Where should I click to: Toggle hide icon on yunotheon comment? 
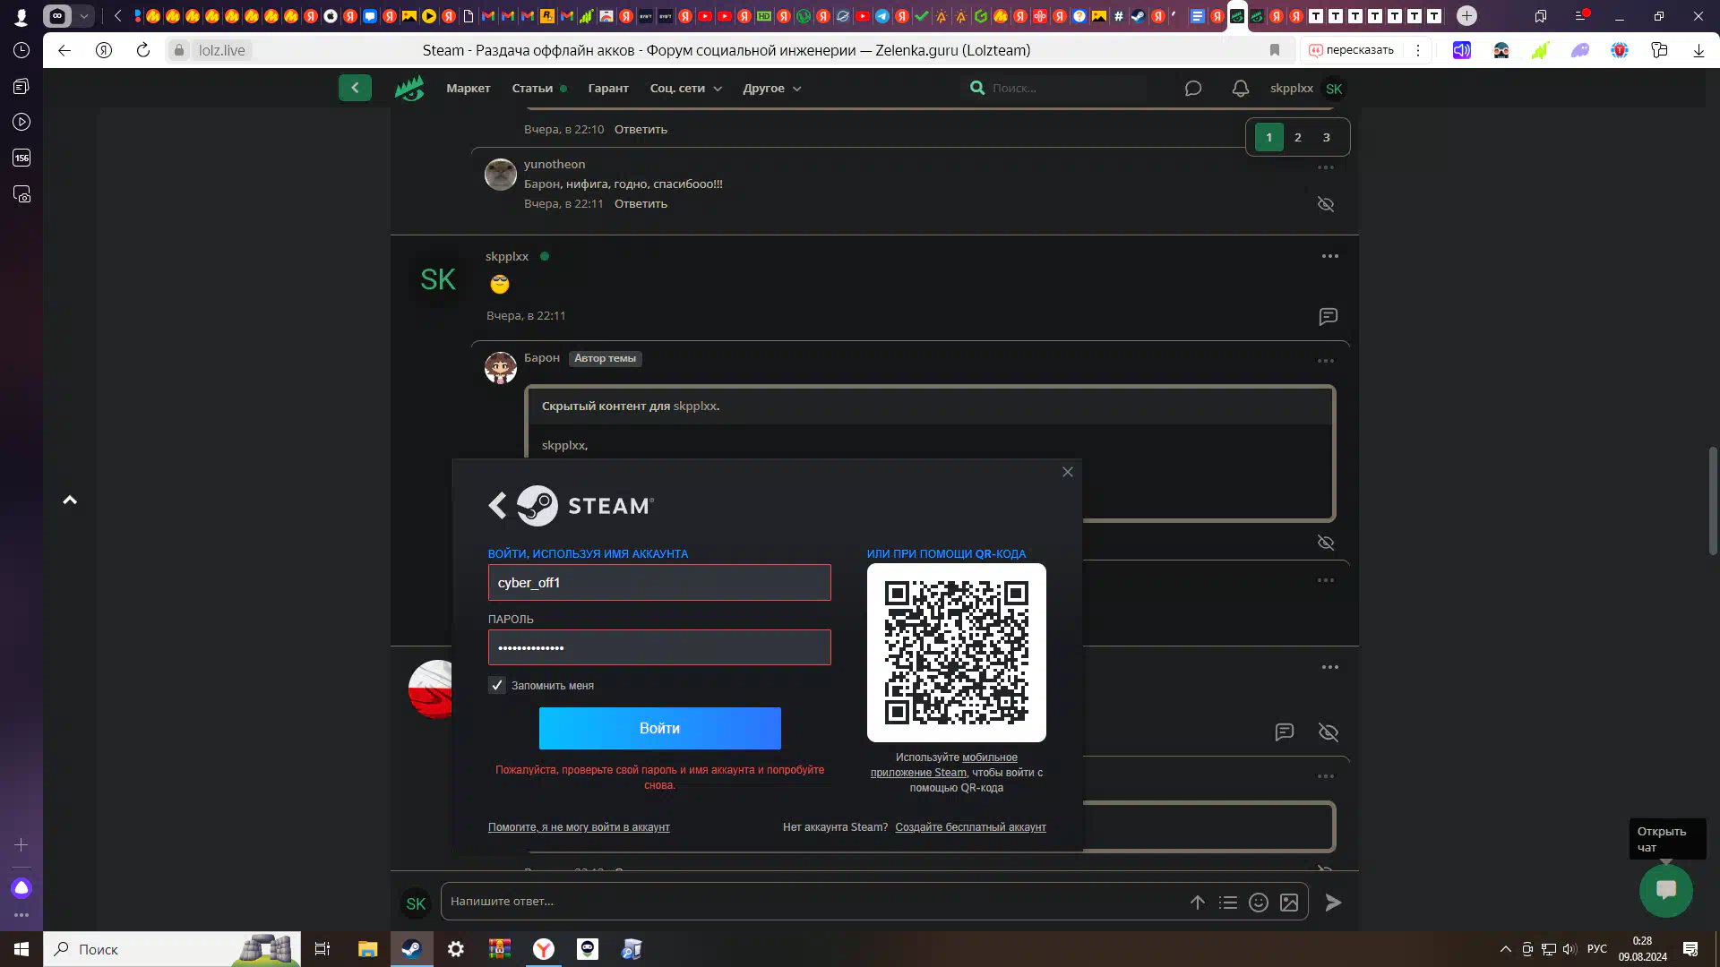pos(1326,204)
